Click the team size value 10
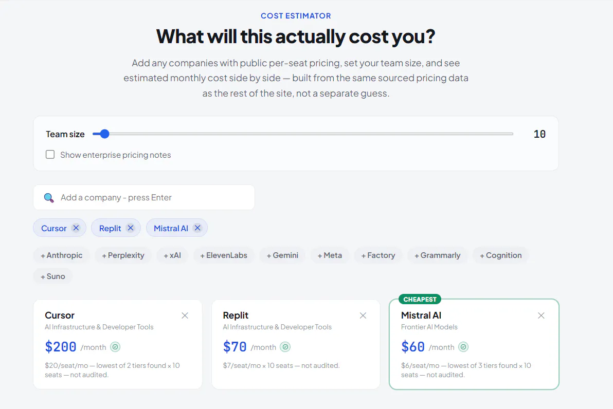 539,134
